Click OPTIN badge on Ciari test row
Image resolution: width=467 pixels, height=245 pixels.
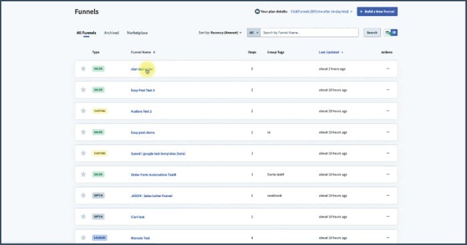click(x=98, y=216)
